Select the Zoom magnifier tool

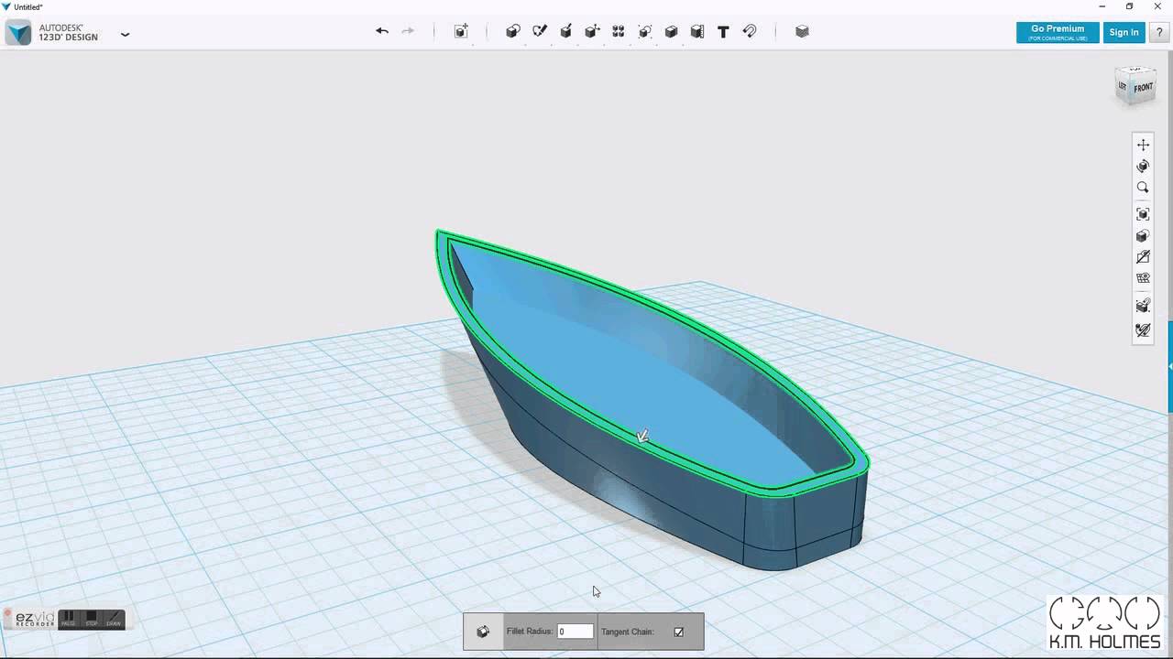click(1143, 188)
